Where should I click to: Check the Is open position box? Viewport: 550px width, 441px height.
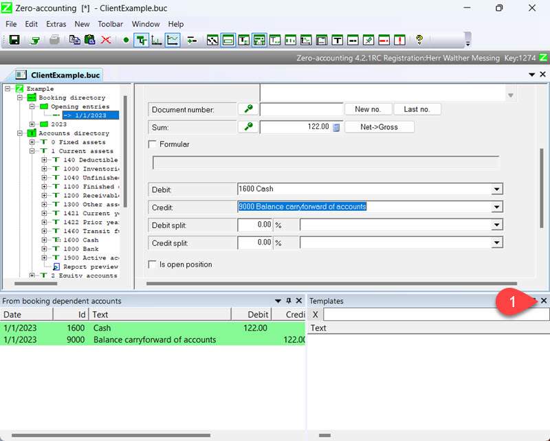[x=153, y=264]
